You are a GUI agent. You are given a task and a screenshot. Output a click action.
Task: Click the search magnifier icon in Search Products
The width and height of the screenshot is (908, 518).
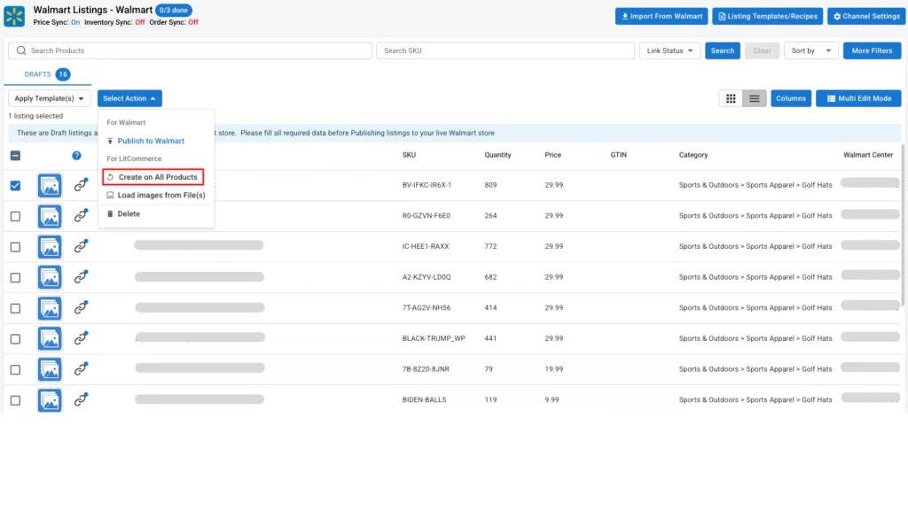[x=21, y=50]
